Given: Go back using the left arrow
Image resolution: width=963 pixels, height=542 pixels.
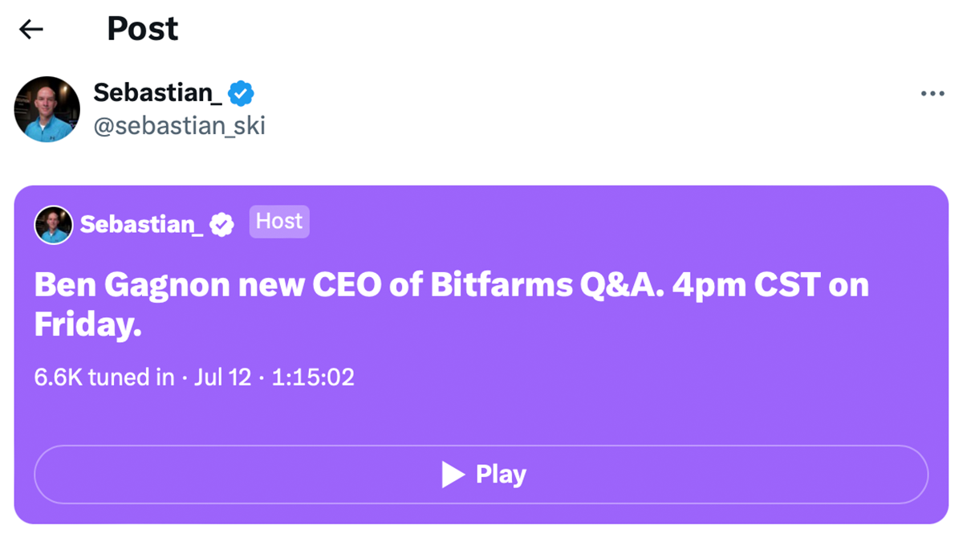Looking at the screenshot, I should tap(30, 30).
